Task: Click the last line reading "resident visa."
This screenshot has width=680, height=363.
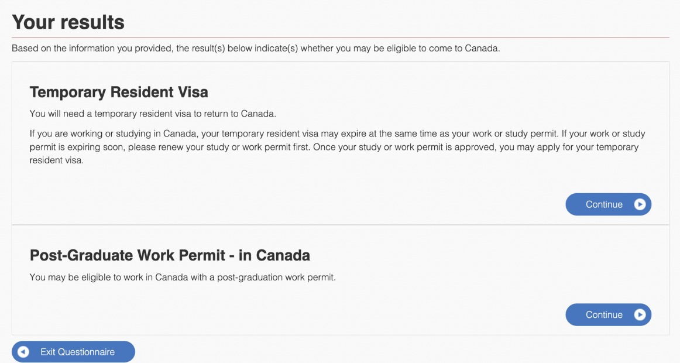Action: 57,160
